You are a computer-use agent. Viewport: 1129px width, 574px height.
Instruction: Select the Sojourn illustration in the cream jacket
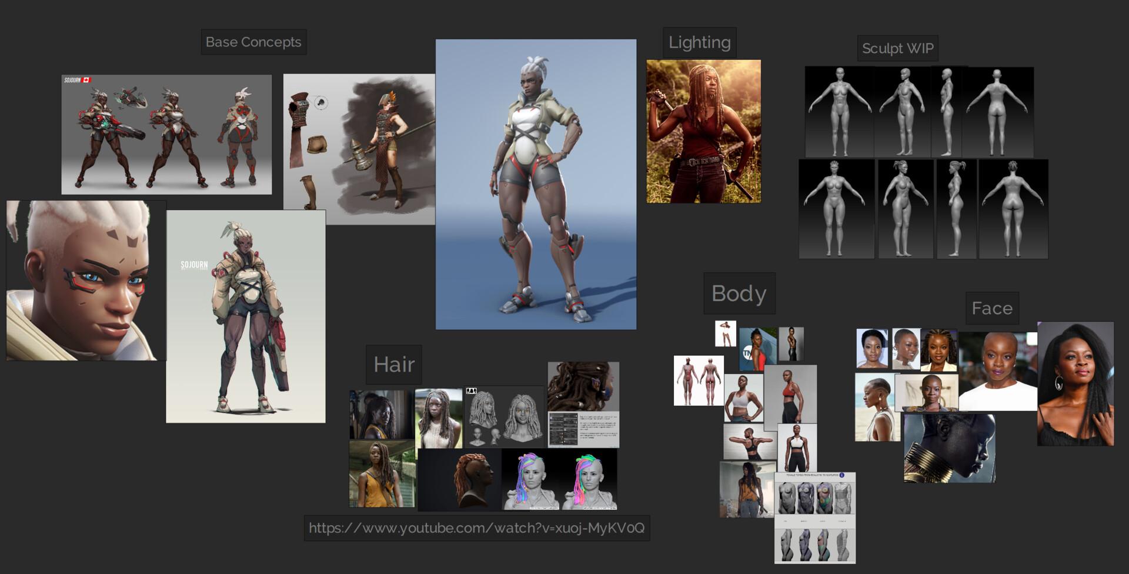coord(246,316)
